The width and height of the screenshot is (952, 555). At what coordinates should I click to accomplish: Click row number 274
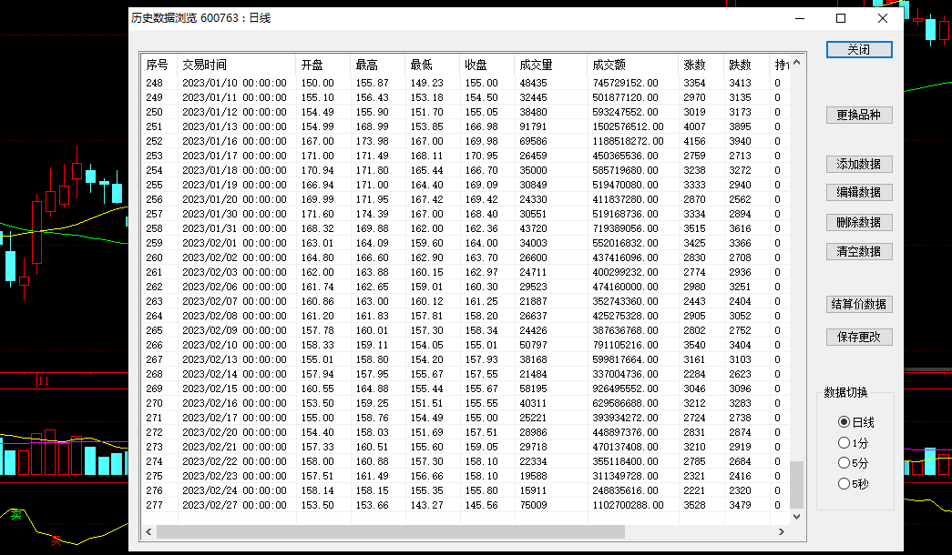click(154, 461)
